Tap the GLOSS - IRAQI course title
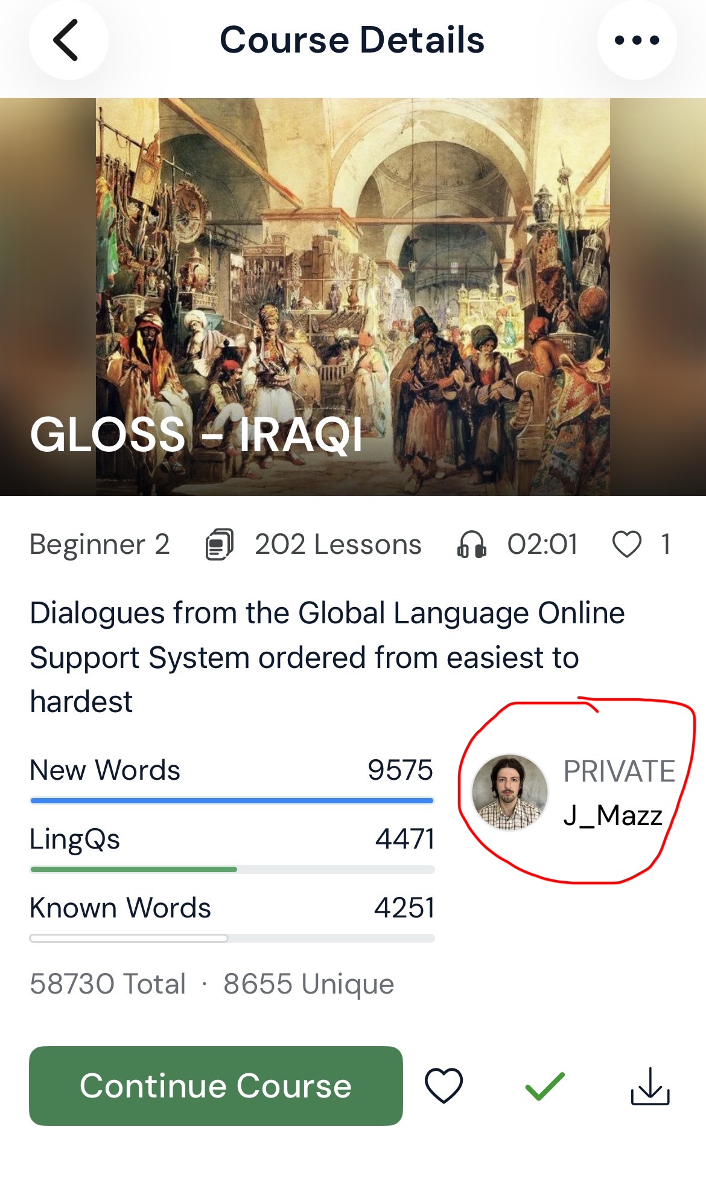706x1179 pixels. (x=196, y=434)
